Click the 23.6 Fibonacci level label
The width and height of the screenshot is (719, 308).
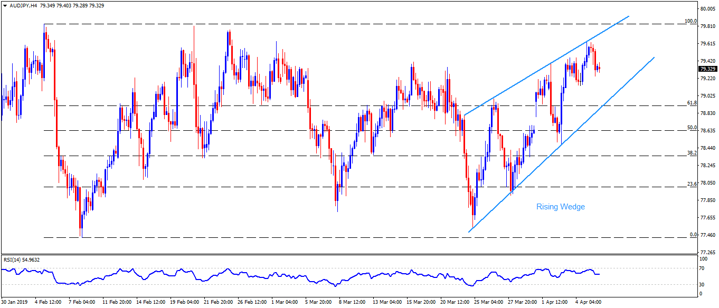(x=692, y=184)
